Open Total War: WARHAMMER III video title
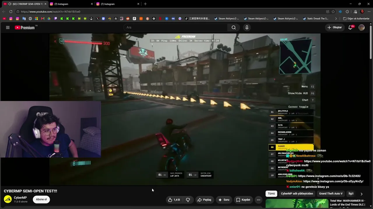The width and height of the screenshot is (373, 209). coord(347,203)
